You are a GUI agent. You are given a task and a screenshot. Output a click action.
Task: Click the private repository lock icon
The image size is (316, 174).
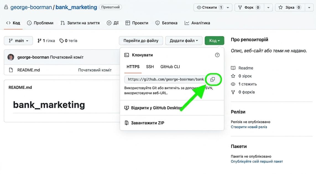click(6, 7)
